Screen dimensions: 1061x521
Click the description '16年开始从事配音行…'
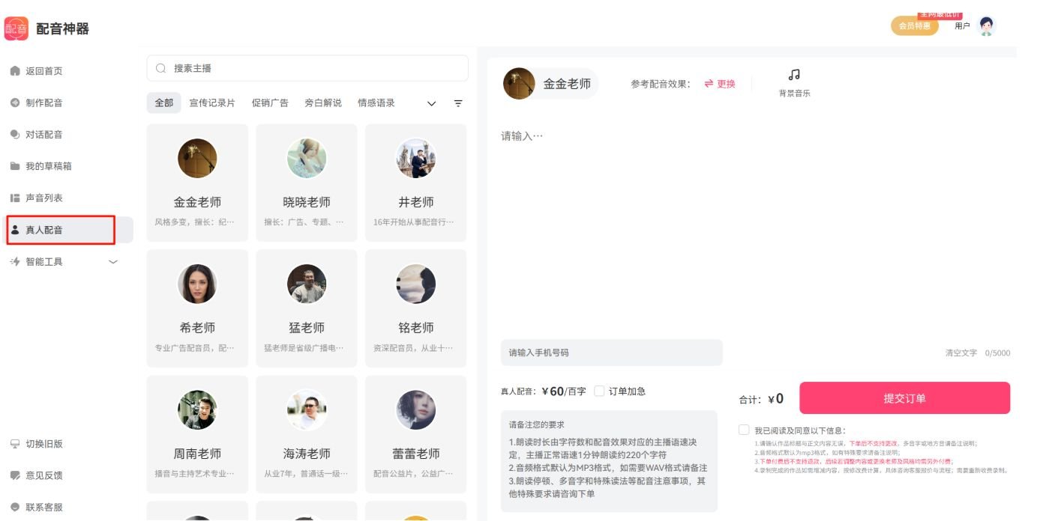pos(414,222)
